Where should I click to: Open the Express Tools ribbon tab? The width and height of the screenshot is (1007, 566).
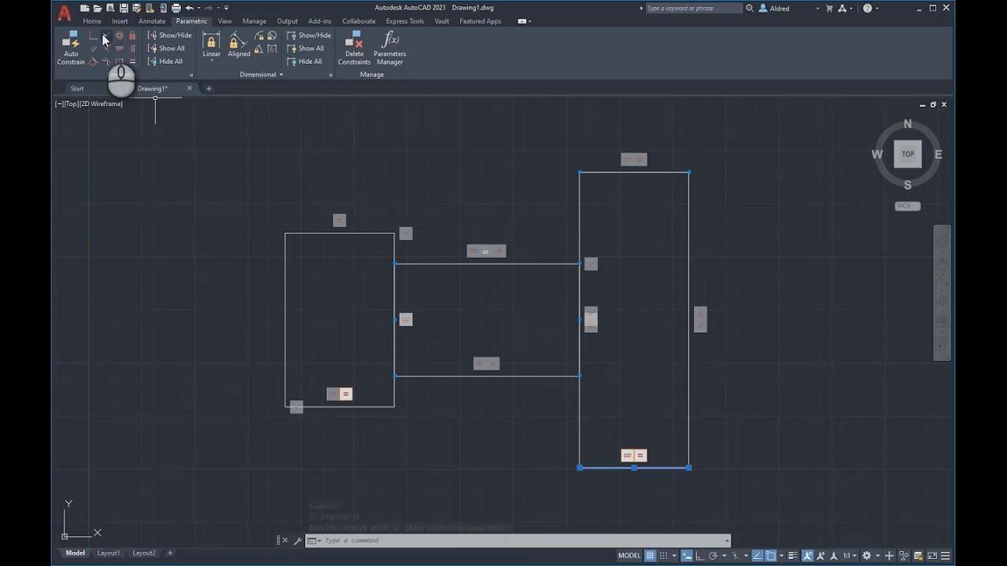(404, 21)
